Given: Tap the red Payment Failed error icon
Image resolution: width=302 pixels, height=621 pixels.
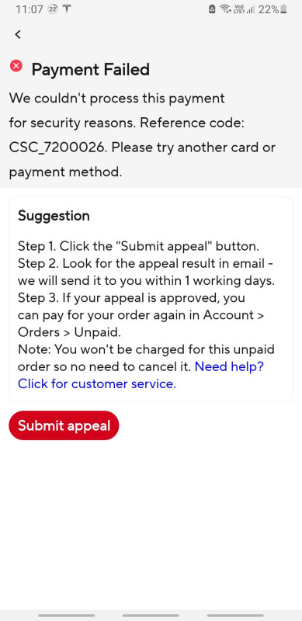Looking at the screenshot, I should (16, 65).
